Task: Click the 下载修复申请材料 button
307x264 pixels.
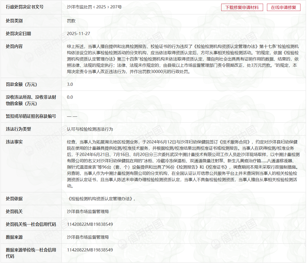Action: (x=242, y=7)
